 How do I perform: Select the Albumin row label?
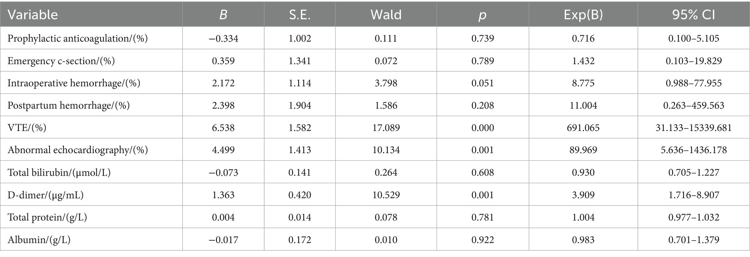[x=39, y=240]
